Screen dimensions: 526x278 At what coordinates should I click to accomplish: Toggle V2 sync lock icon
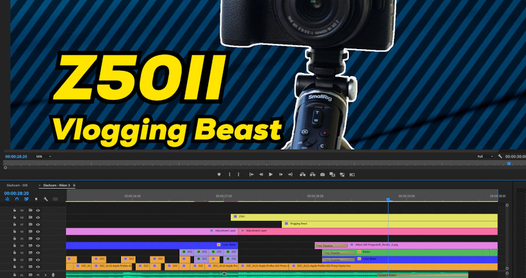point(30,259)
